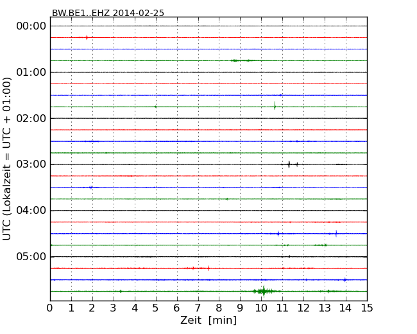Click the green spike on the 01:45 trace
The width and height of the screenshot is (417, 334).
(x=275, y=106)
